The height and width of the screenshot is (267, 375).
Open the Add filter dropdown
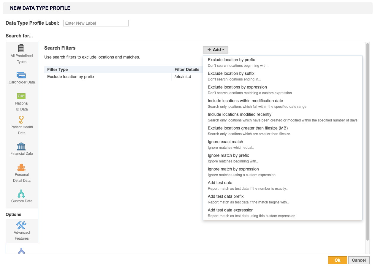click(216, 49)
